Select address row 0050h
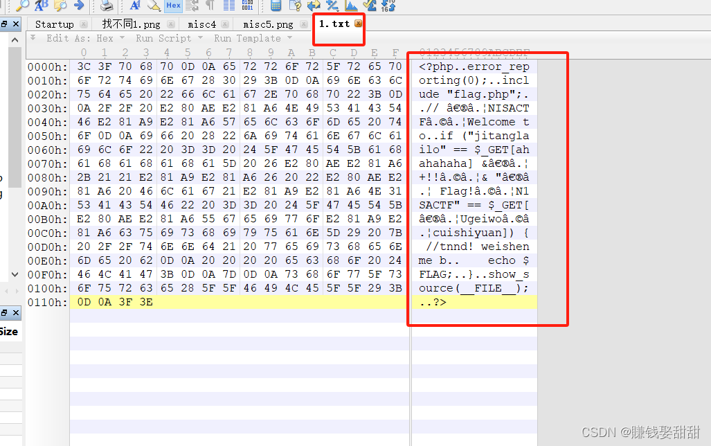 [x=47, y=136]
